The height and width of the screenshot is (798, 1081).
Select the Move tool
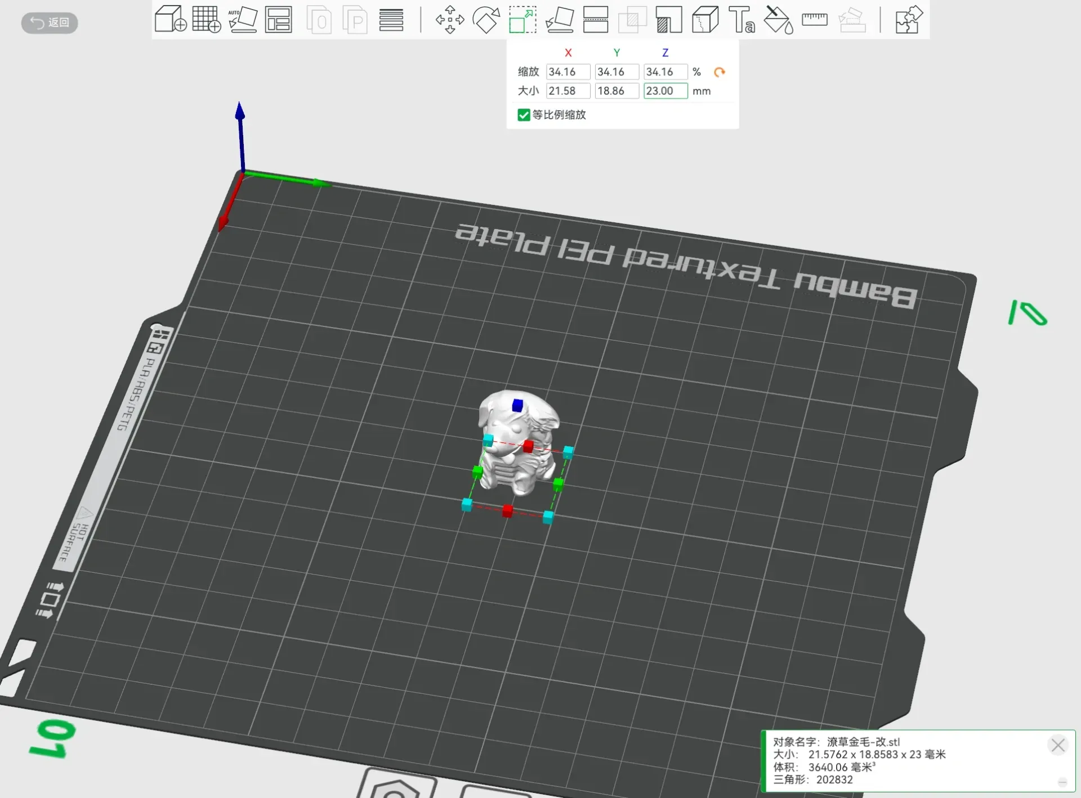450,19
